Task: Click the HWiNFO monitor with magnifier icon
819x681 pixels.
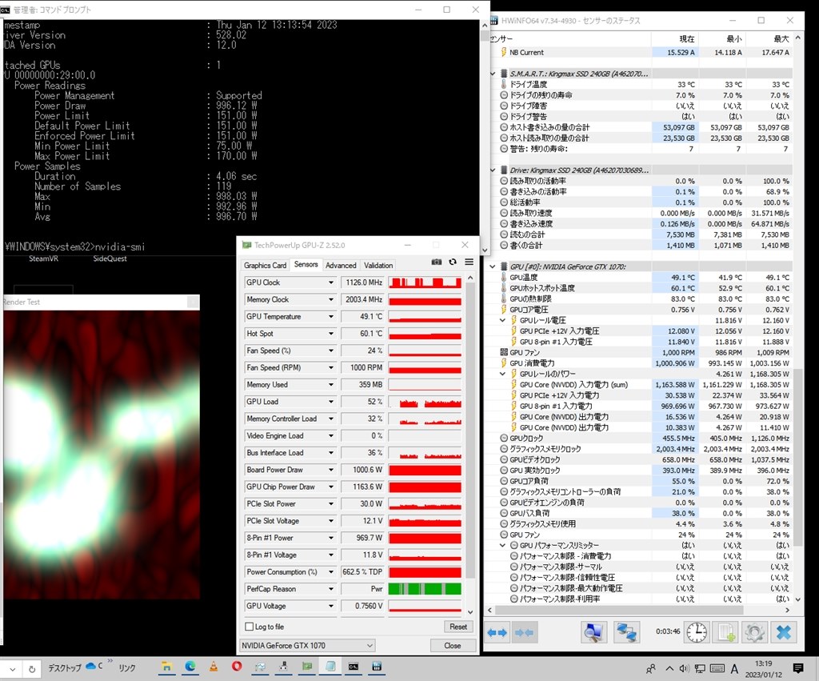Action: pyautogui.click(x=594, y=633)
